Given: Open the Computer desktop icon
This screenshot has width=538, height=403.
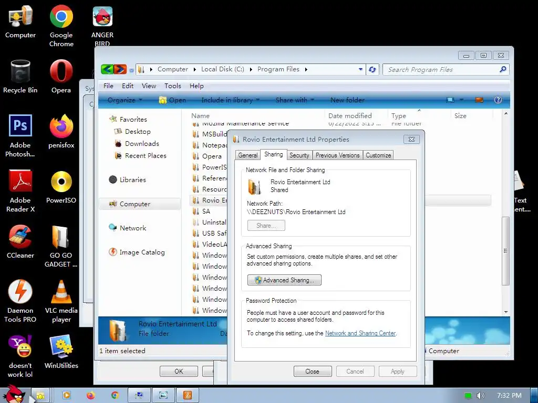Looking at the screenshot, I should pyautogui.click(x=20, y=22).
